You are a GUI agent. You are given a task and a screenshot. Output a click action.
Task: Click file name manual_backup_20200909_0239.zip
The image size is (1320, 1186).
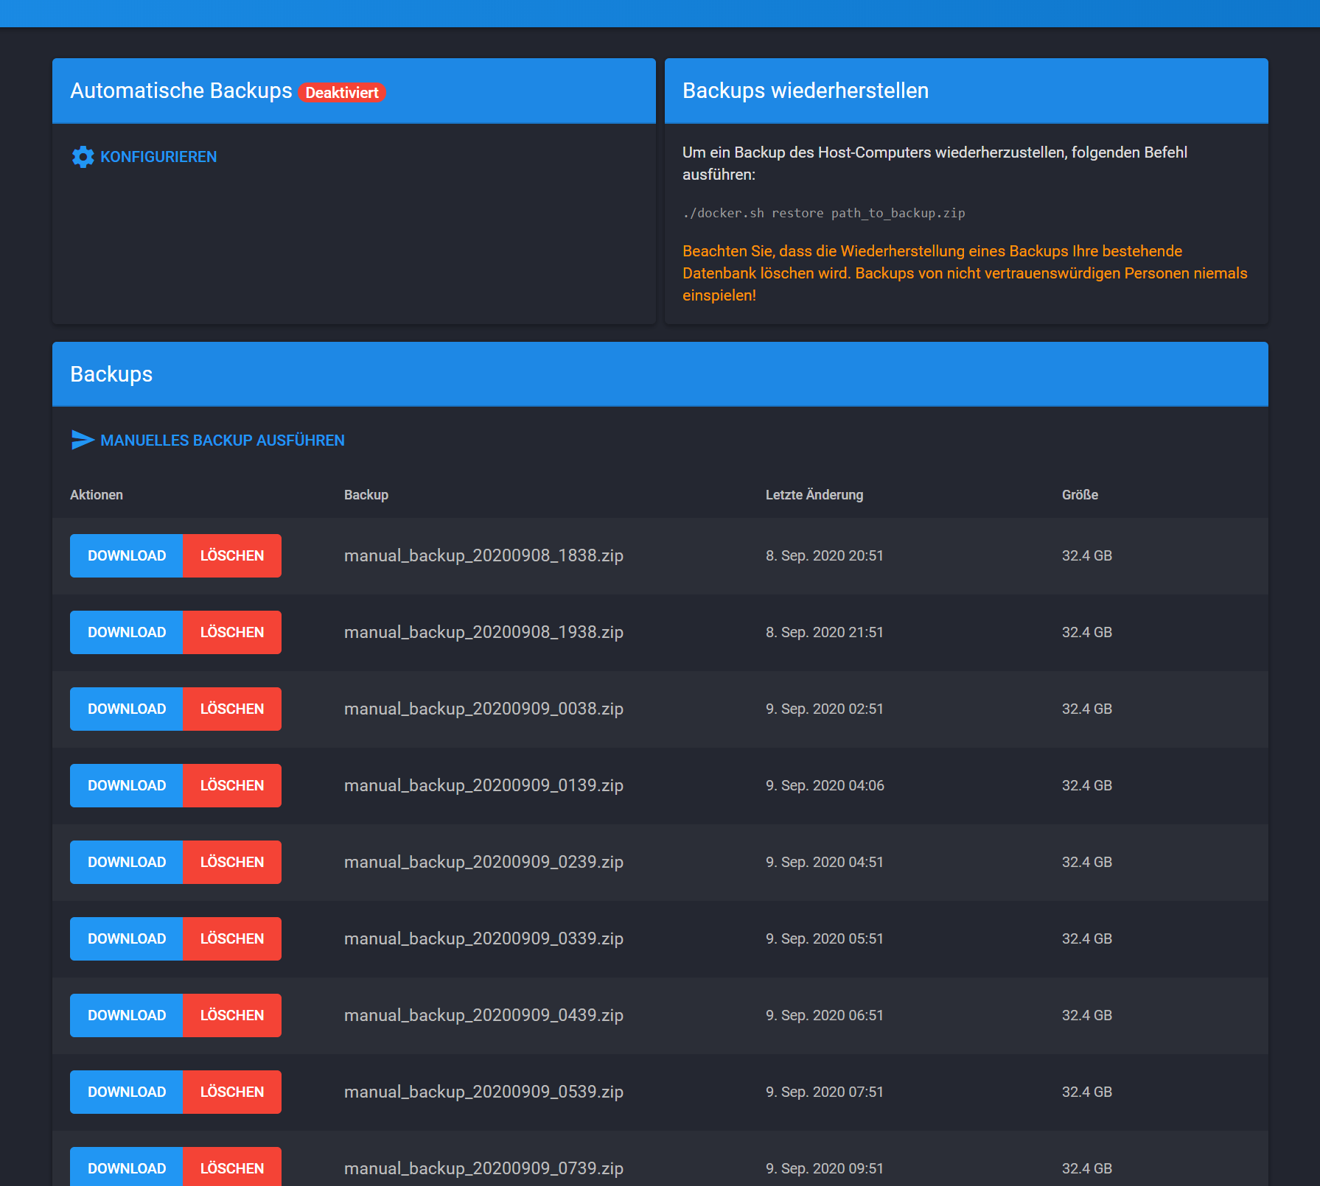click(483, 862)
